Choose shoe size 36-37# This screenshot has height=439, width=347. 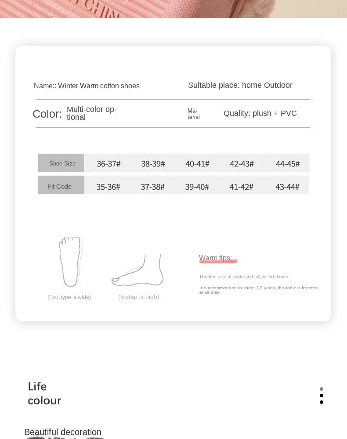108,164
